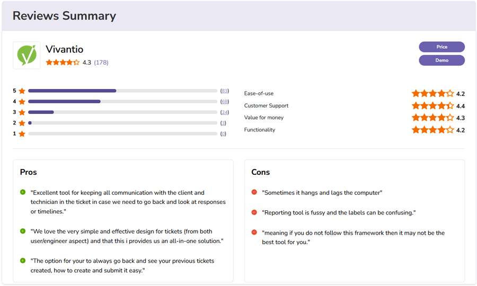Viewport: 477px width, 286px height.
Task: Open the (83) five-star reviews link
Action: click(225, 91)
